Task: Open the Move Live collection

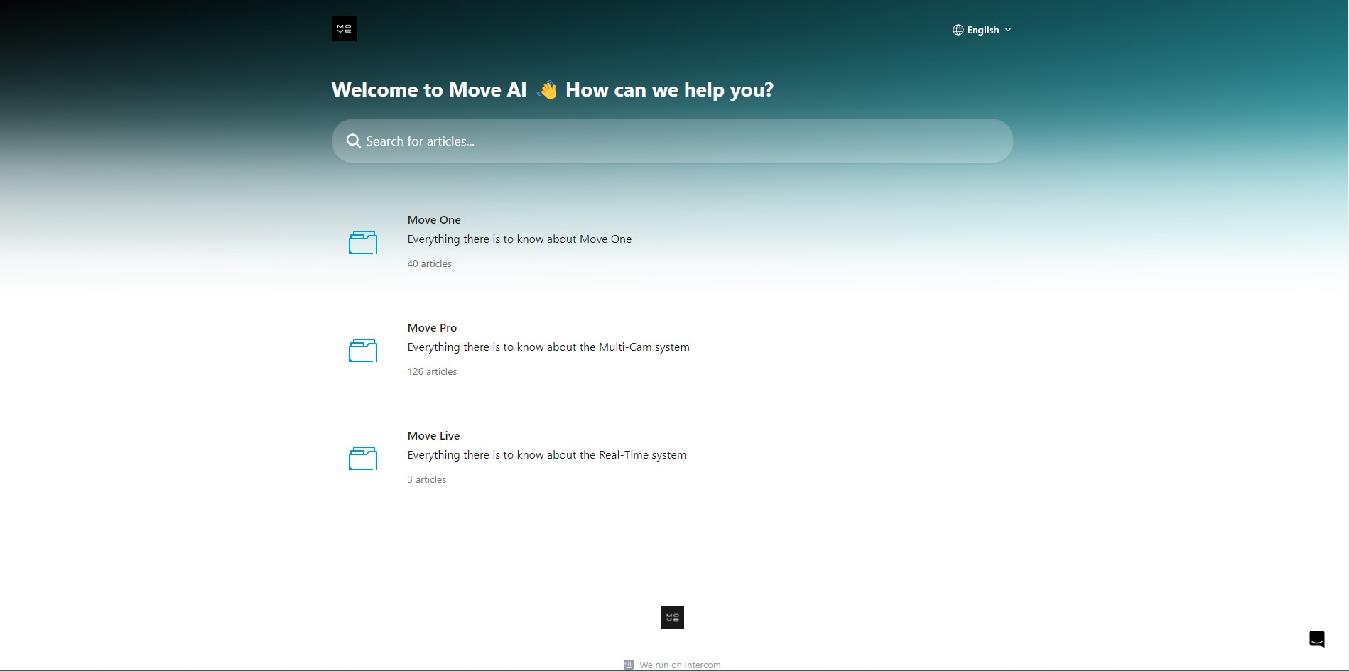Action: coord(672,457)
